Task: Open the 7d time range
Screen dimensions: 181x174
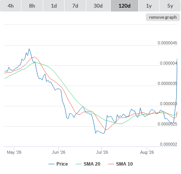Action: [x=75, y=6]
